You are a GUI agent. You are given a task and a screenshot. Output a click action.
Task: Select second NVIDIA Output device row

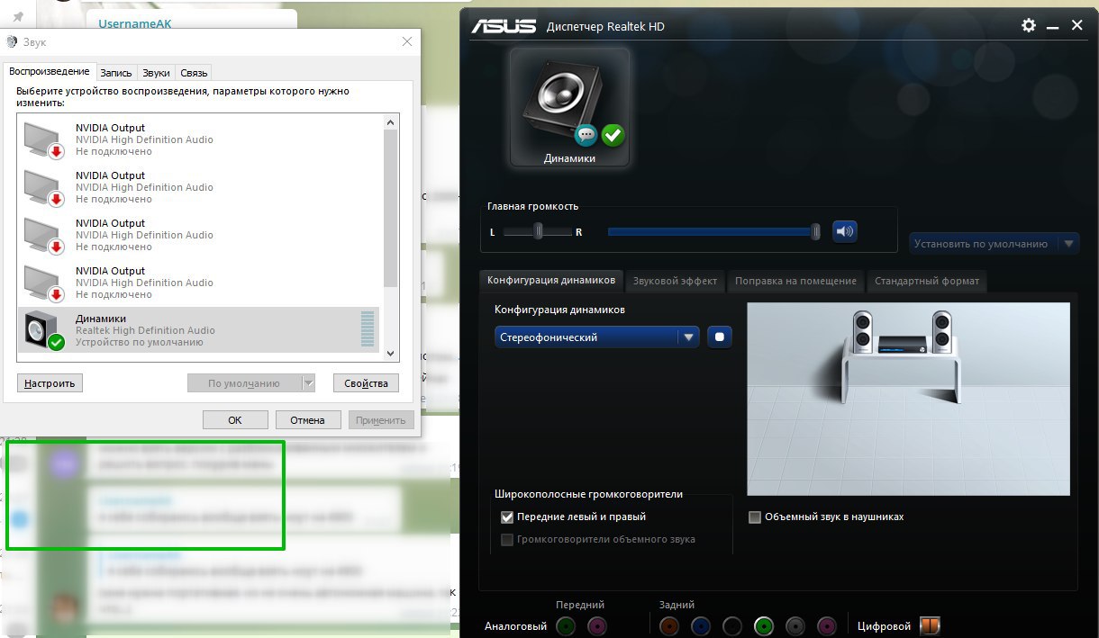click(199, 187)
